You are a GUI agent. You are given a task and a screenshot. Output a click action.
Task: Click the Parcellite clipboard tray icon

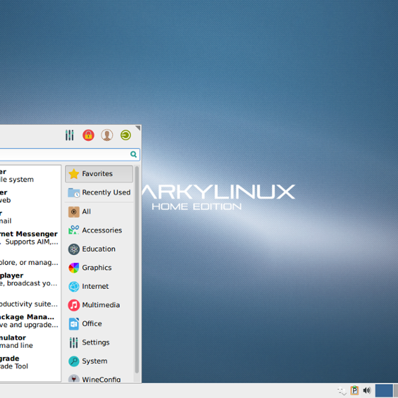pos(355,390)
